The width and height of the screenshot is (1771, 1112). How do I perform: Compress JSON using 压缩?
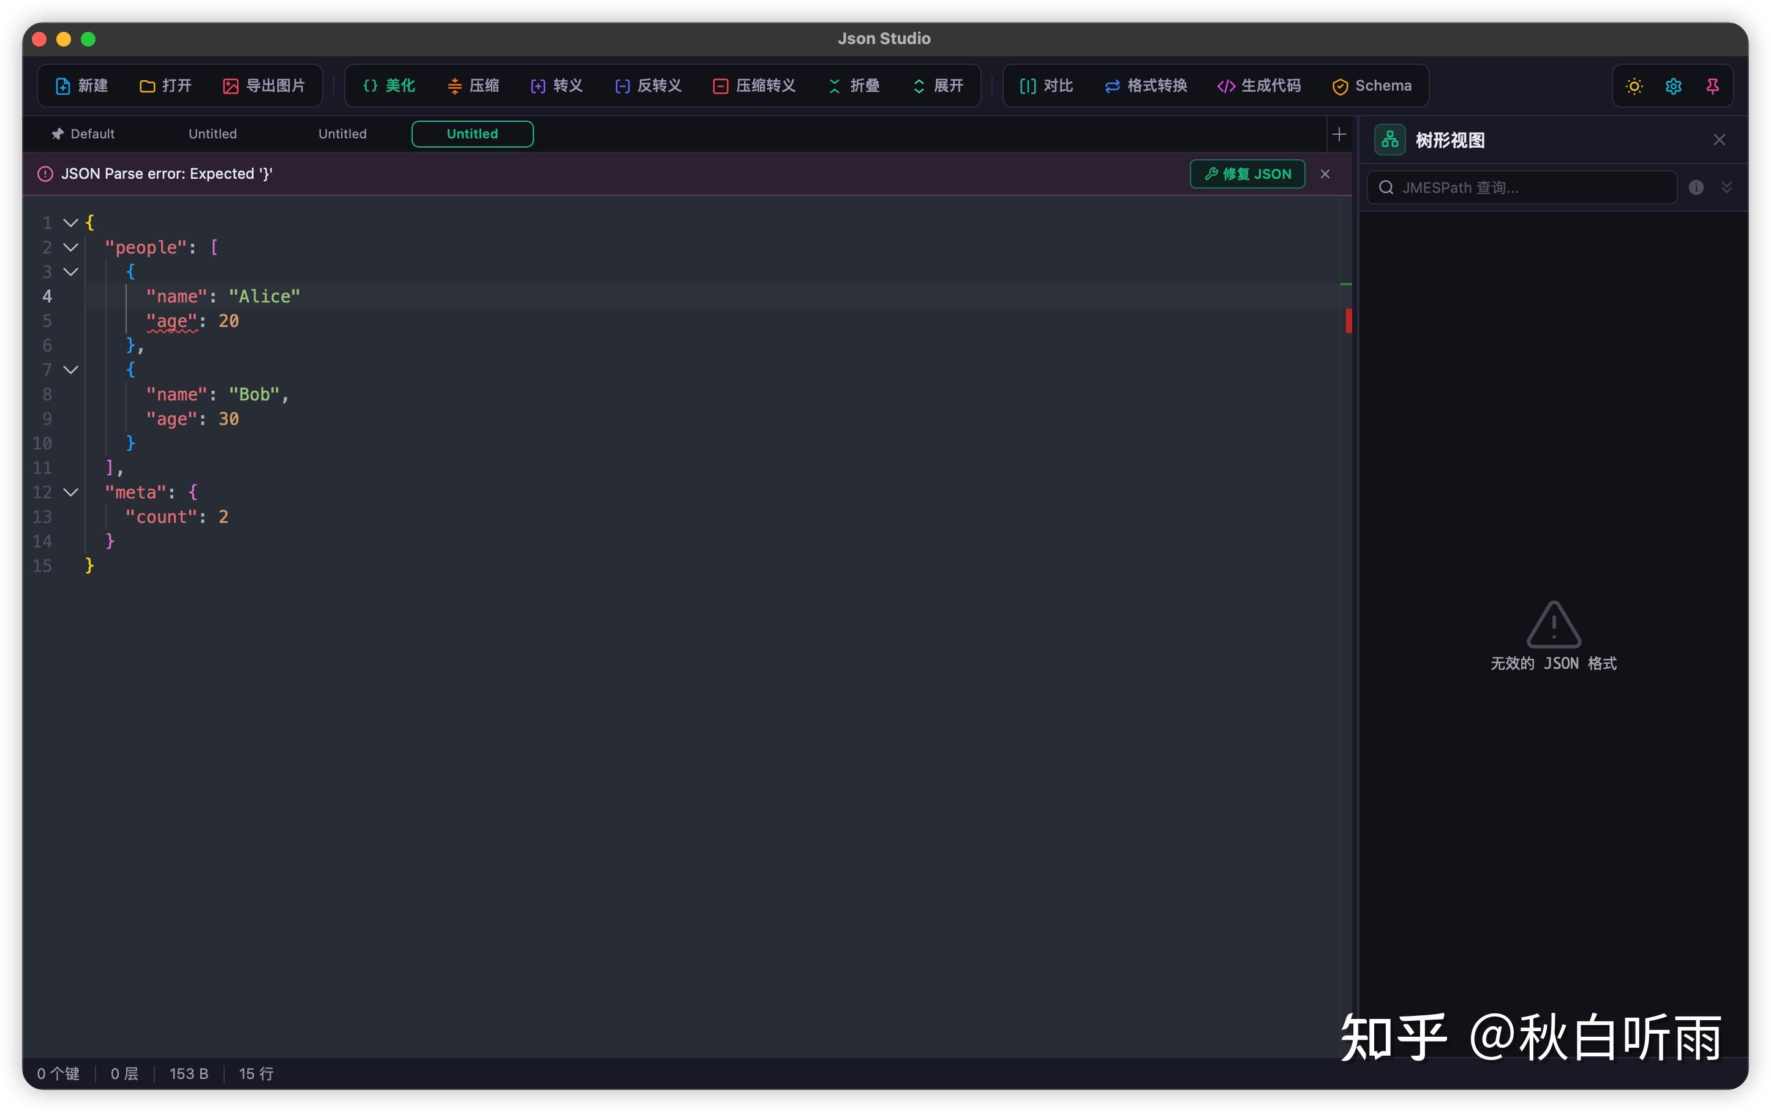(x=473, y=86)
